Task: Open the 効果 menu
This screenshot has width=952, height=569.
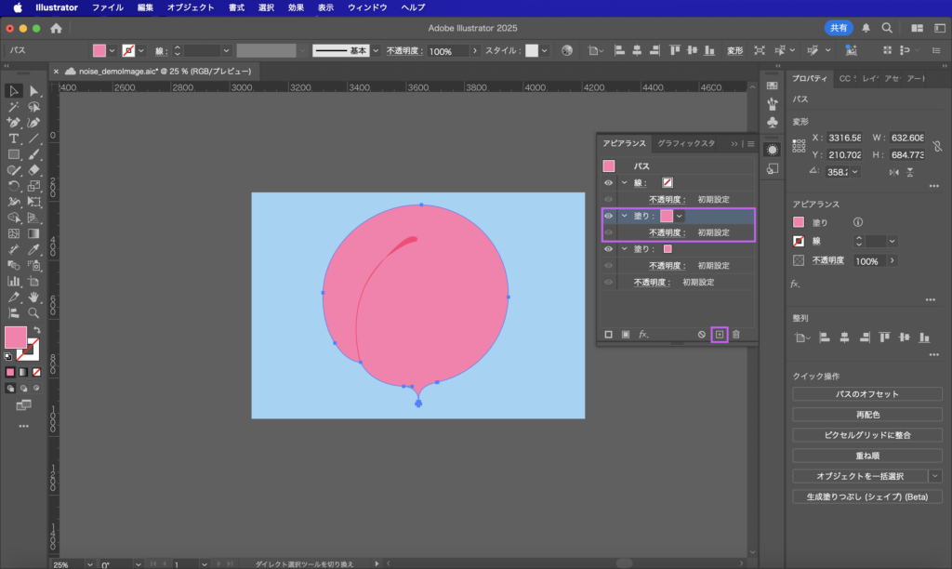Action: point(296,7)
